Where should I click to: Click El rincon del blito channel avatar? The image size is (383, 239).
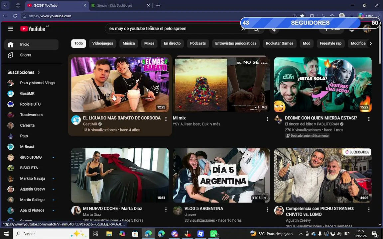click(x=279, y=119)
